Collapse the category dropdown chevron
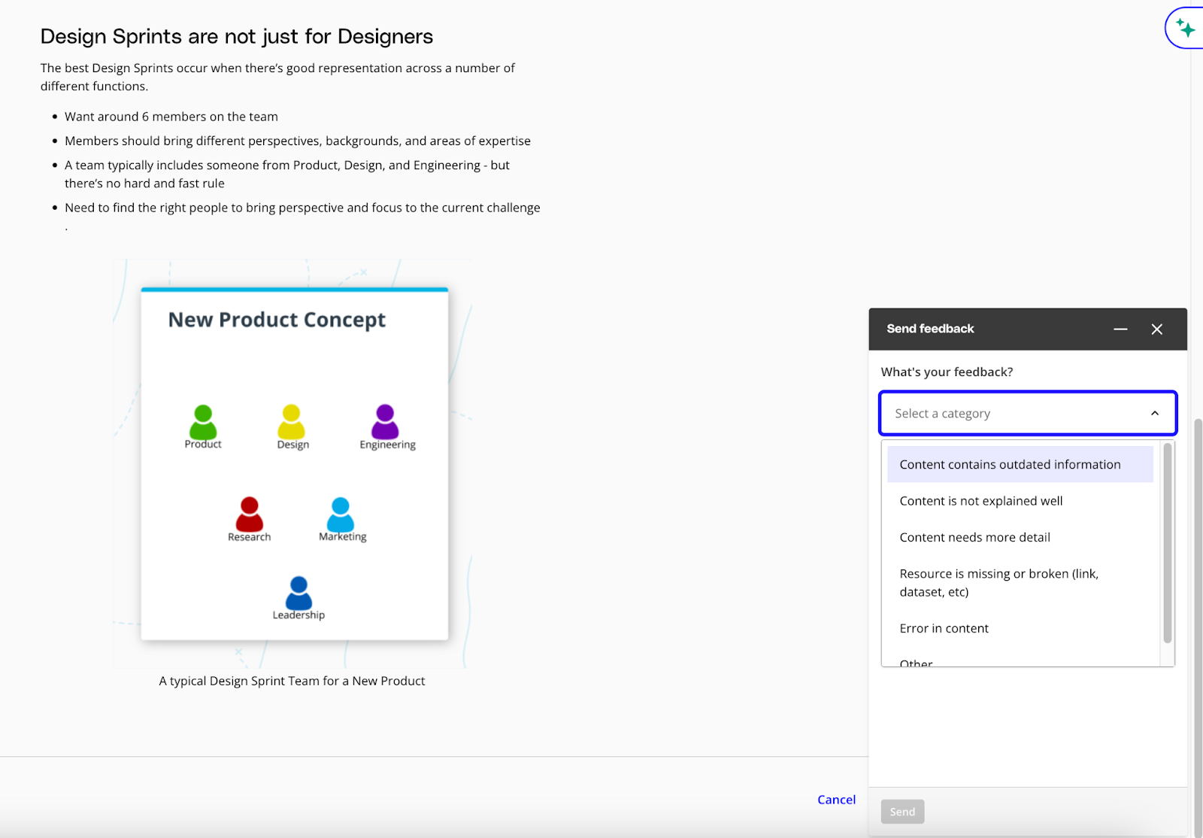This screenshot has height=838, width=1203. tap(1154, 413)
